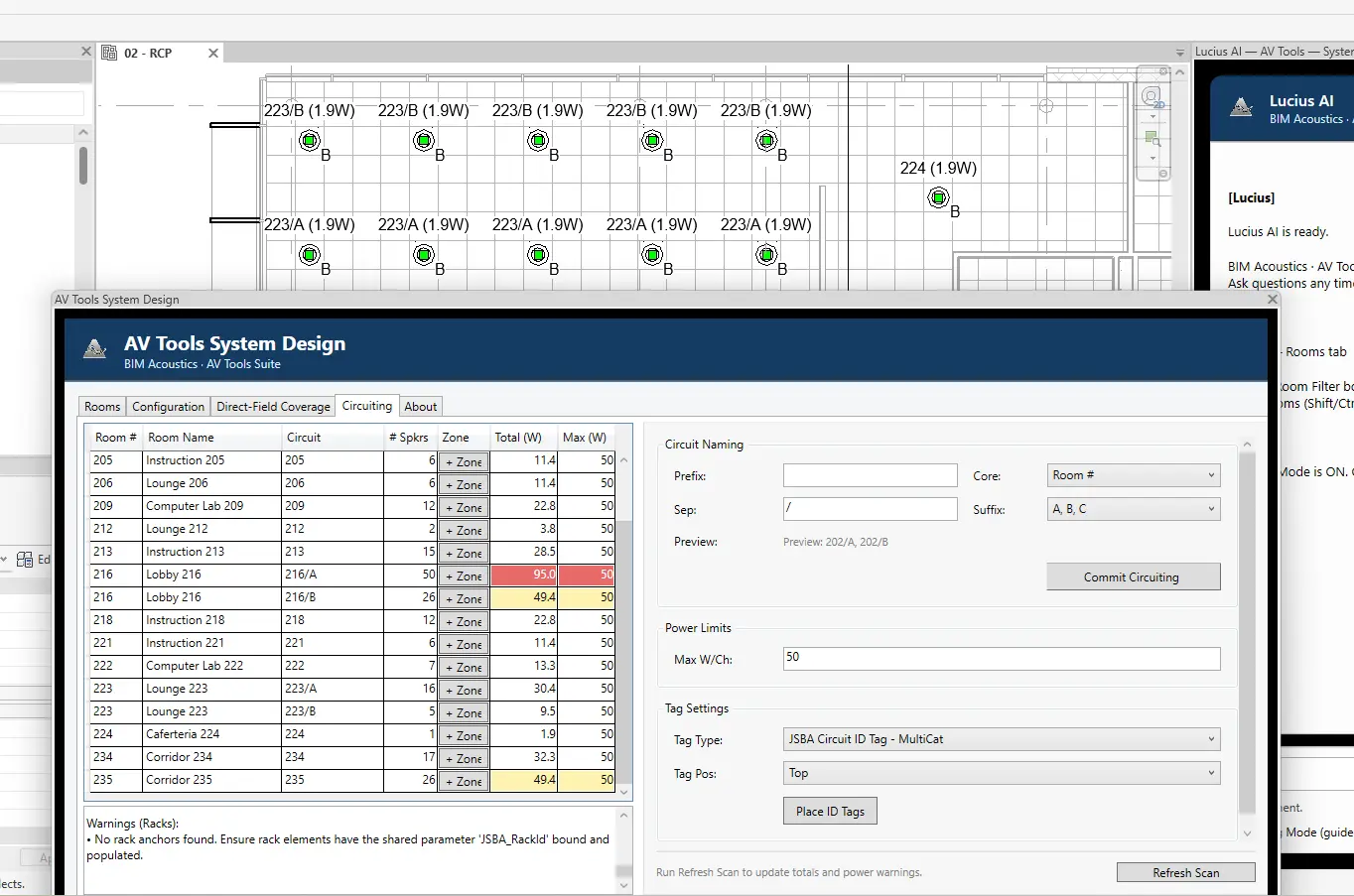Click the Sep input field containing slash
Viewport: 1354px width, 896px height.
point(871,509)
